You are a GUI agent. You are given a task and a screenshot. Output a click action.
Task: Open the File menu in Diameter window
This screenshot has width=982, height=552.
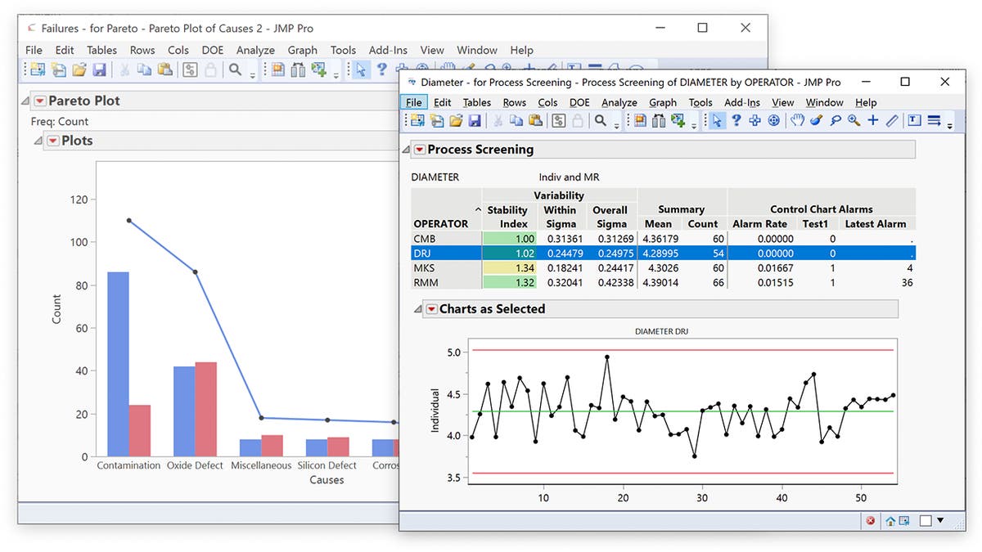[x=414, y=102]
